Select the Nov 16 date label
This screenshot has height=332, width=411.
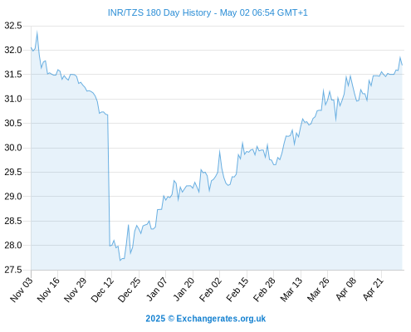(x=48, y=289)
